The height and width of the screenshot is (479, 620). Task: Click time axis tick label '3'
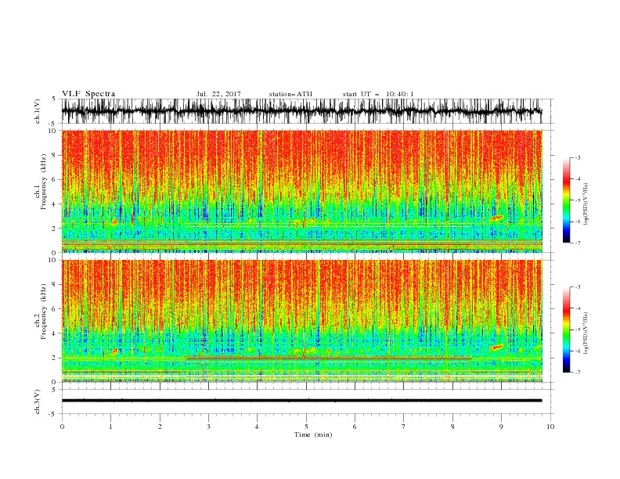(208, 427)
